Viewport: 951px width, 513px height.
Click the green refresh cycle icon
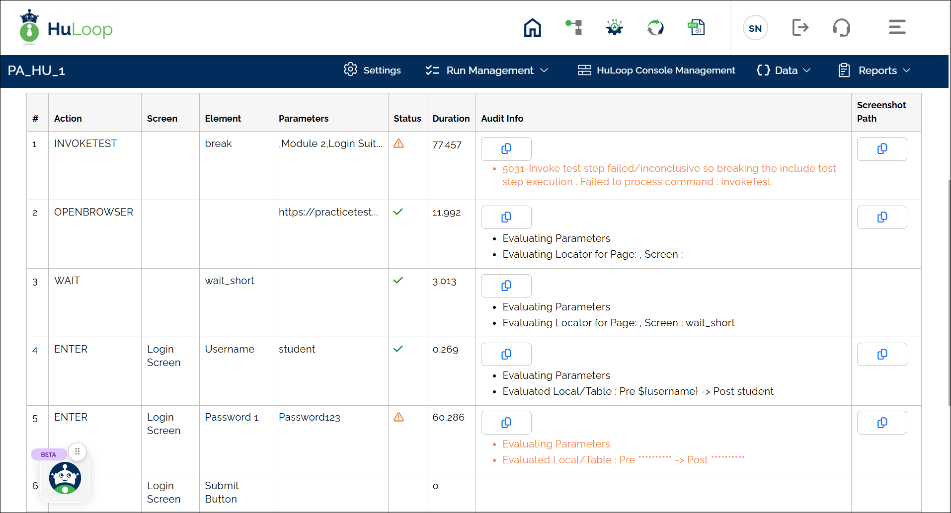pyautogui.click(x=655, y=27)
